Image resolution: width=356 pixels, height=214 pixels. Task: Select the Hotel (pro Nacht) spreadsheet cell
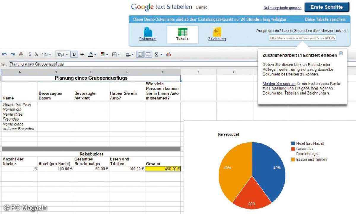pos(55,161)
